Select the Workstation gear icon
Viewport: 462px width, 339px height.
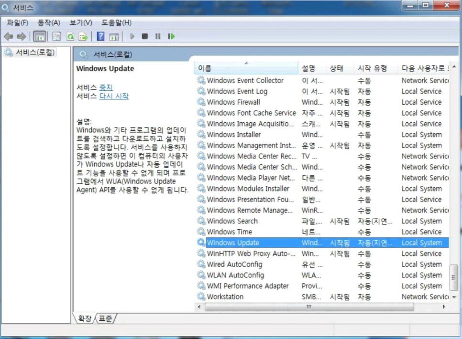click(201, 297)
